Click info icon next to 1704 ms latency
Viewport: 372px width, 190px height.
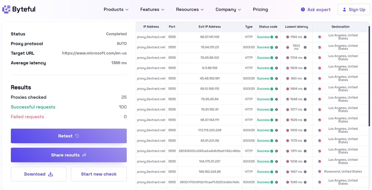tap(305, 58)
